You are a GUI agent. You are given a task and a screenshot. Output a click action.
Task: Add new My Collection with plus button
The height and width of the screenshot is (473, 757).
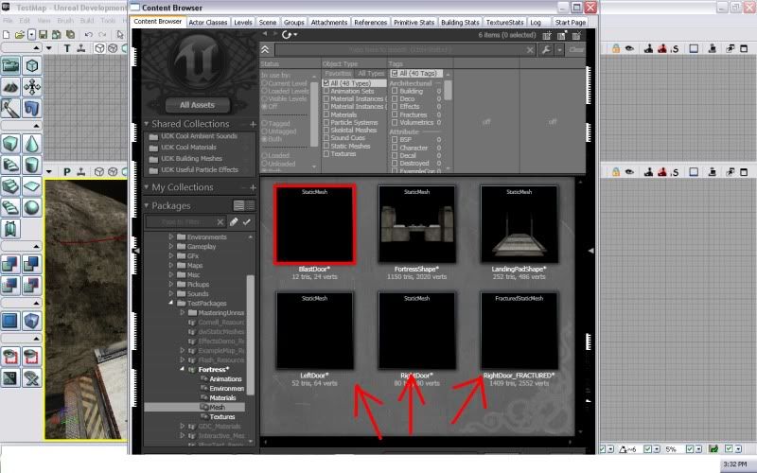pos(253,187)
